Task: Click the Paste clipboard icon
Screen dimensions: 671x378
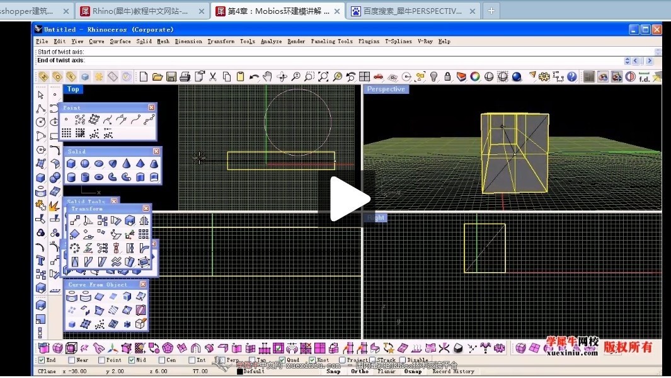Action: point(241,77)
